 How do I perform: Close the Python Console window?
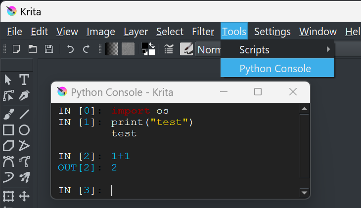pos(293,92)
